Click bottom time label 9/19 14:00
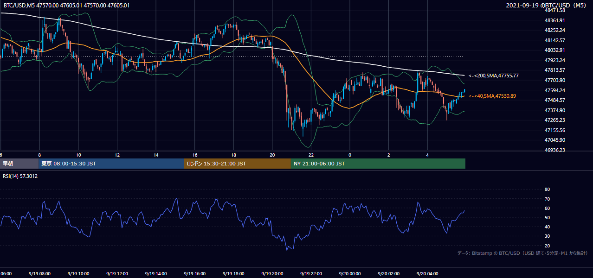Screen dimensions: 593x278 click(x=156, y=274)
